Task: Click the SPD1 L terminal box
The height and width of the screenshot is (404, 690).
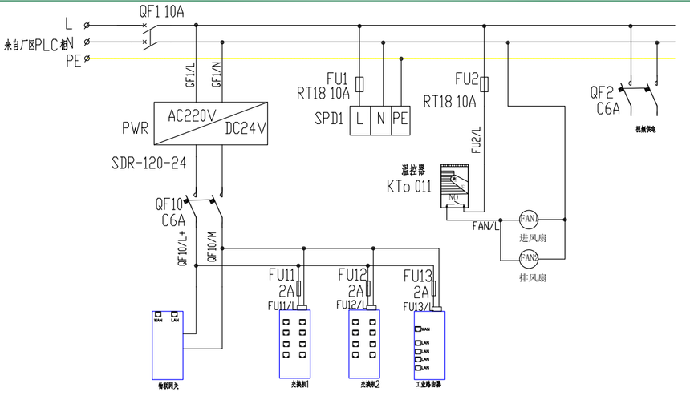Action: [360, 120]
